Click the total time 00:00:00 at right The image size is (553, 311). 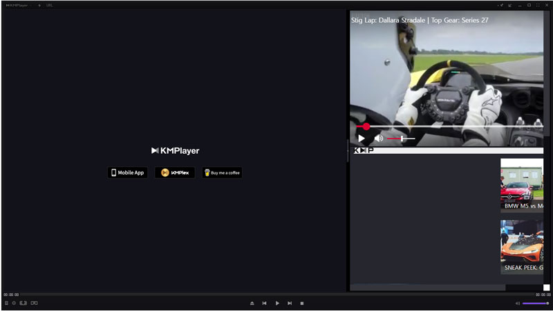[x=543, y=295]
